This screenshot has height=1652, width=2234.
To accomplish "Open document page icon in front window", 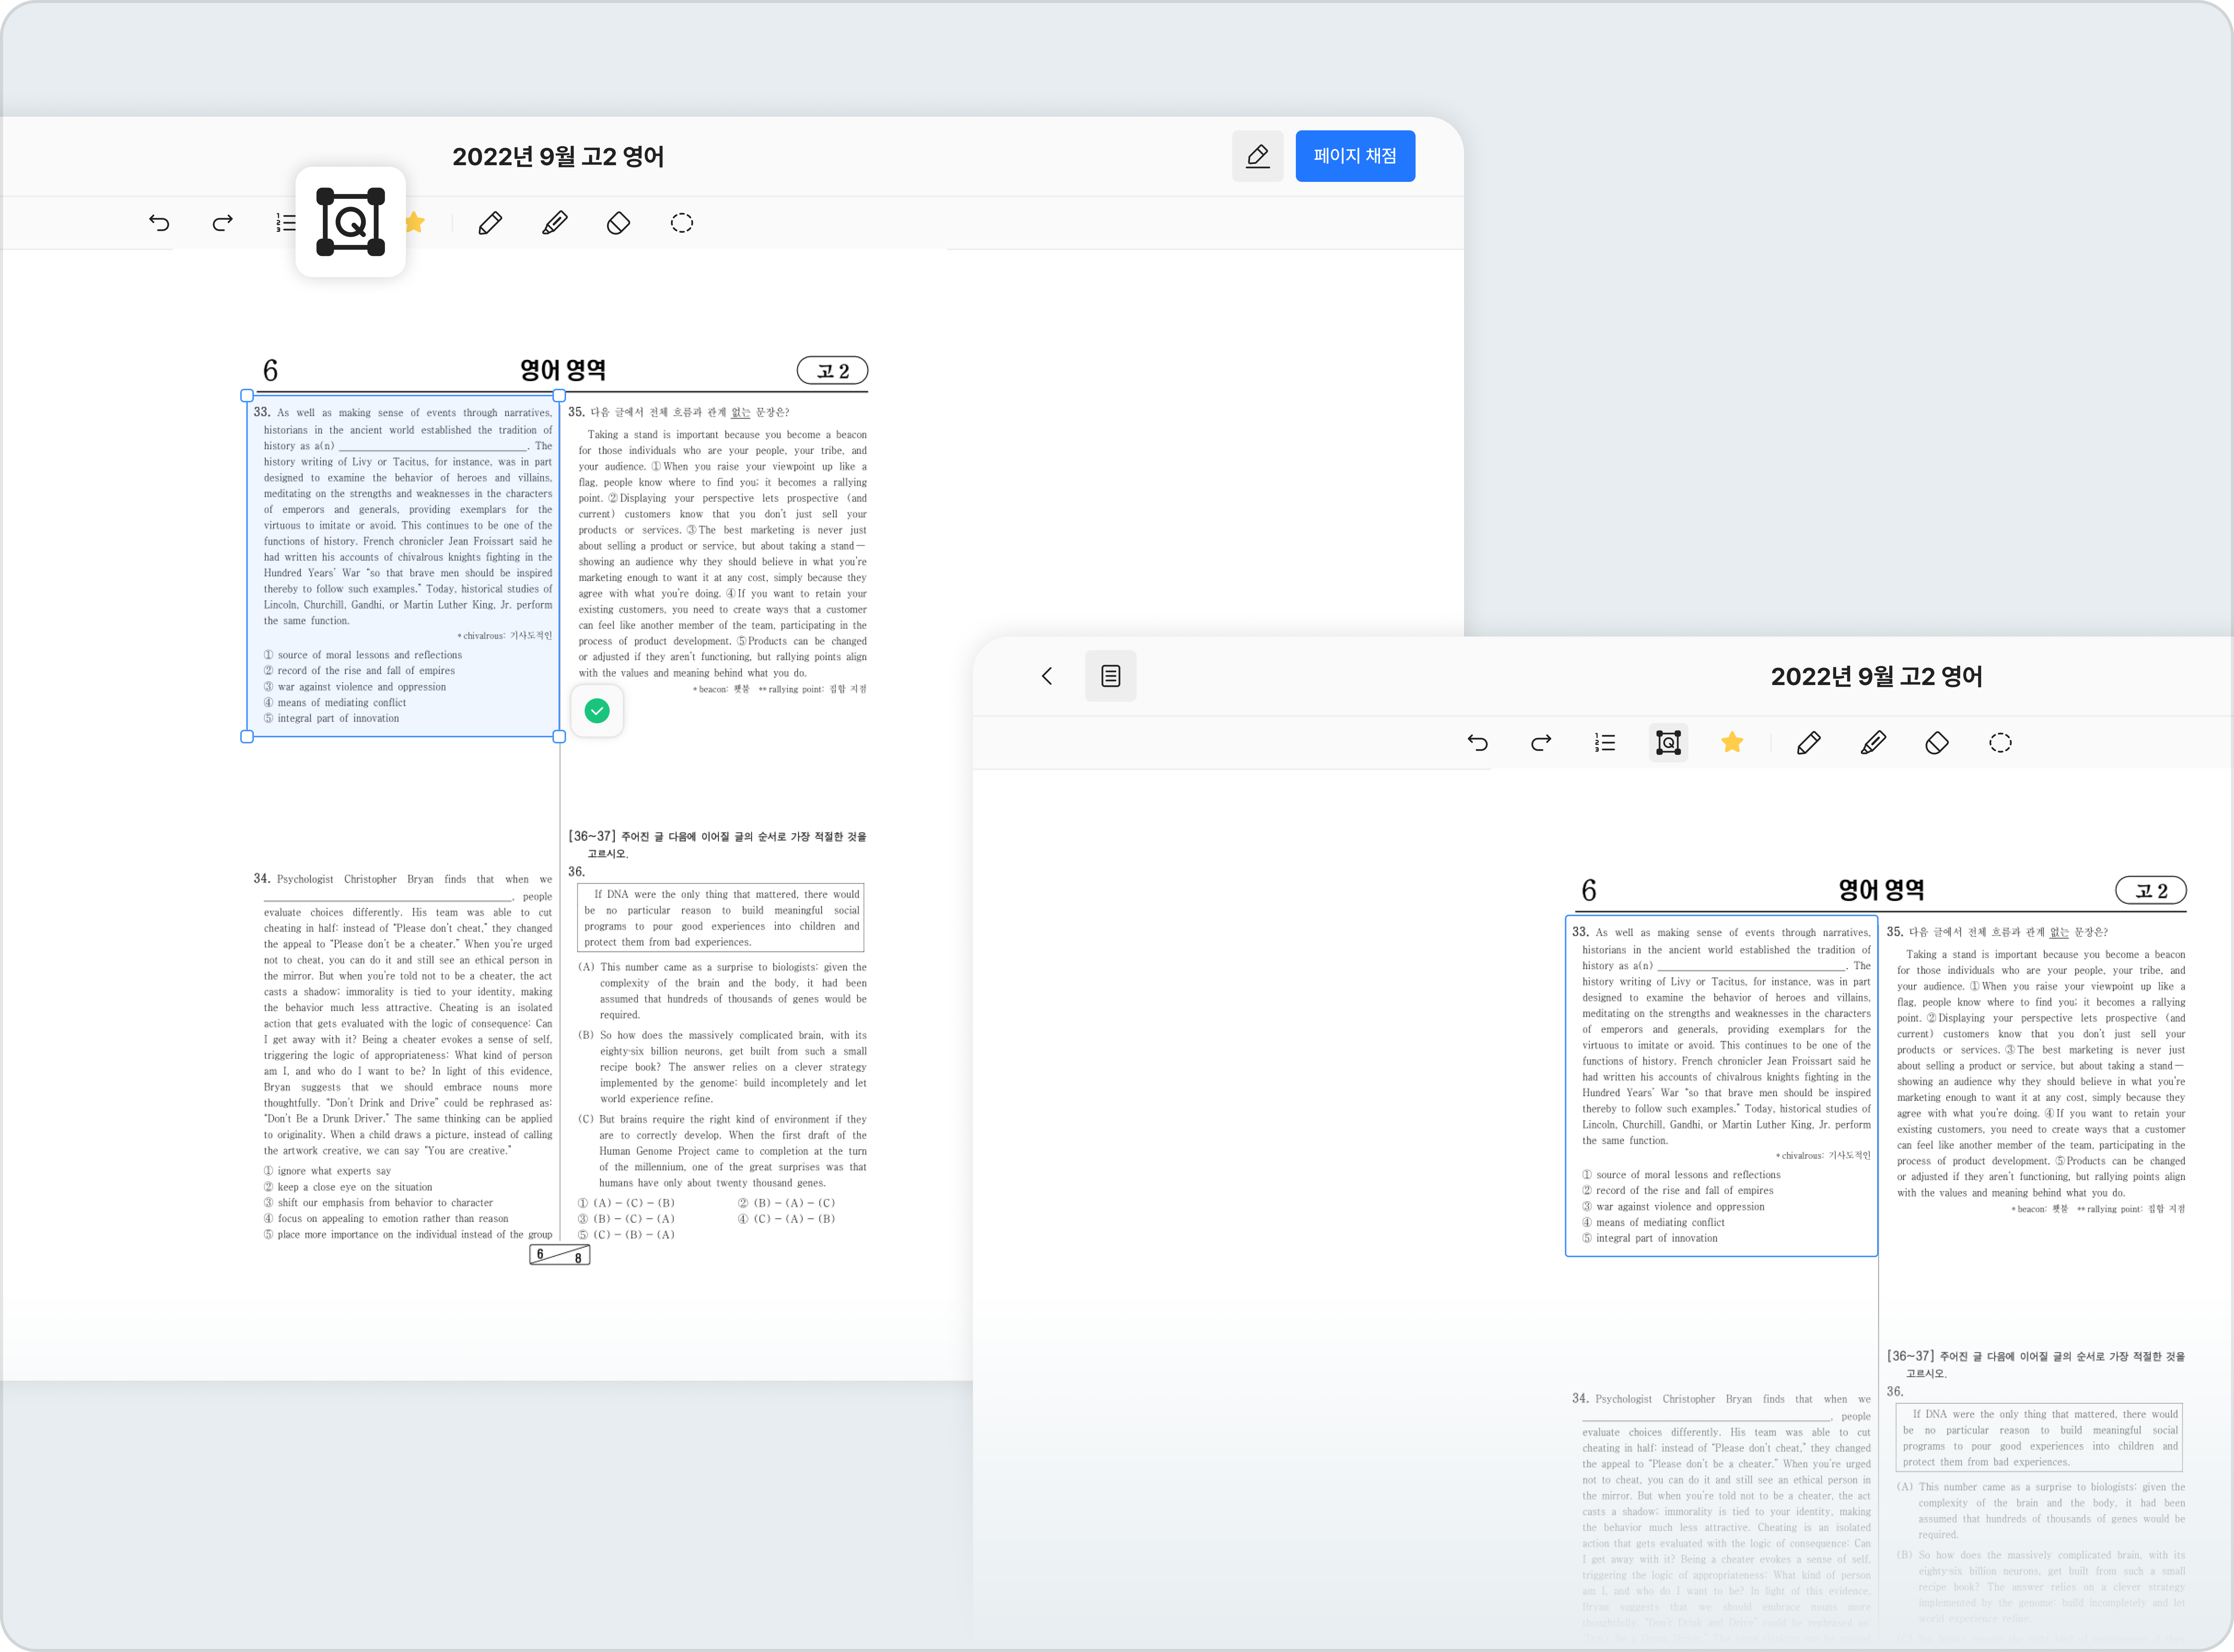I will (1110, 676).
